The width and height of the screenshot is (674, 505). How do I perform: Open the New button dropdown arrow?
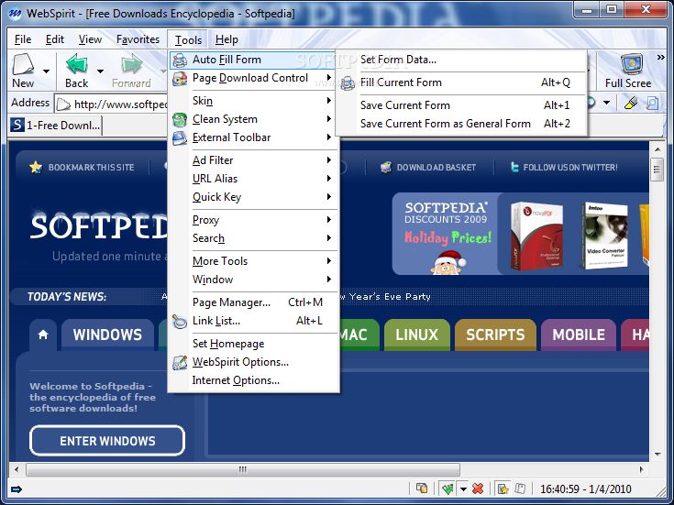46,71
